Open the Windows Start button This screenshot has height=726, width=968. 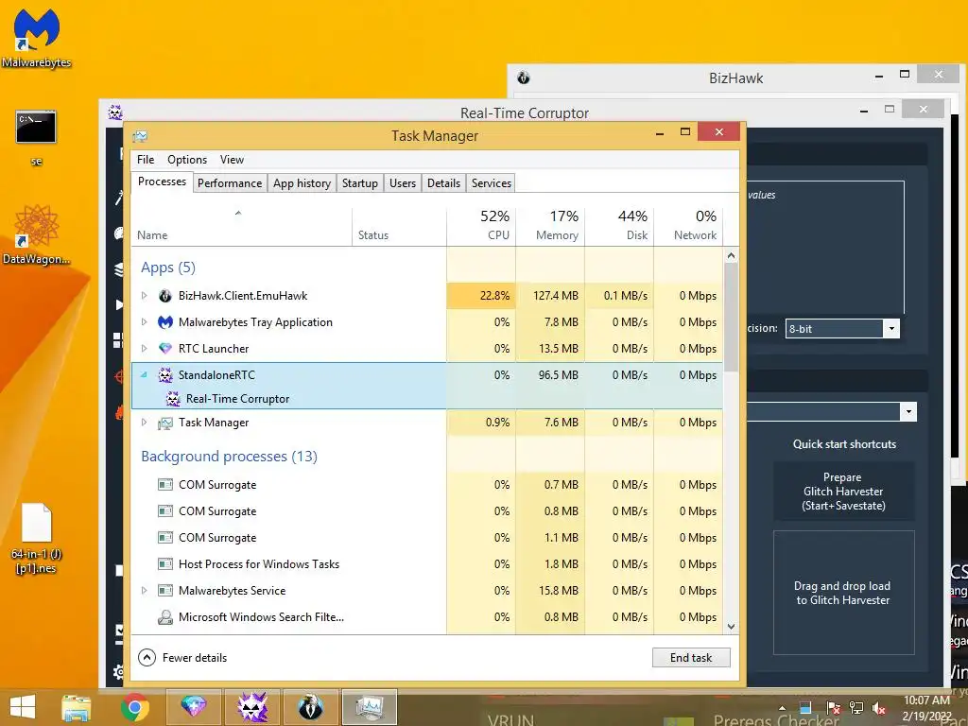click(x=23, y=707)
